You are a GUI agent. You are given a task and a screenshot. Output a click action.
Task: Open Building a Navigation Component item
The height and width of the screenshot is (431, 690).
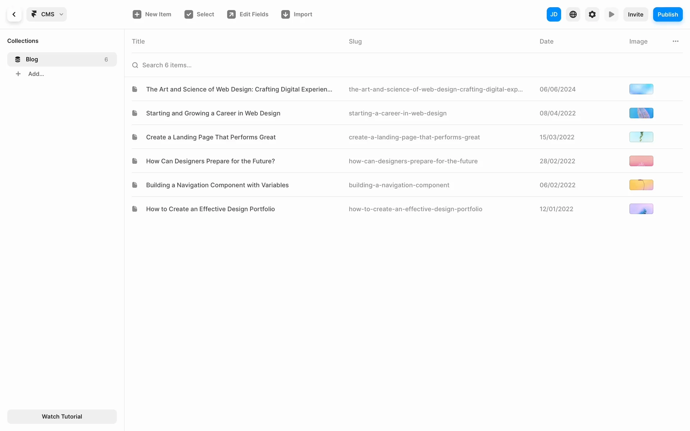point(217,185)
